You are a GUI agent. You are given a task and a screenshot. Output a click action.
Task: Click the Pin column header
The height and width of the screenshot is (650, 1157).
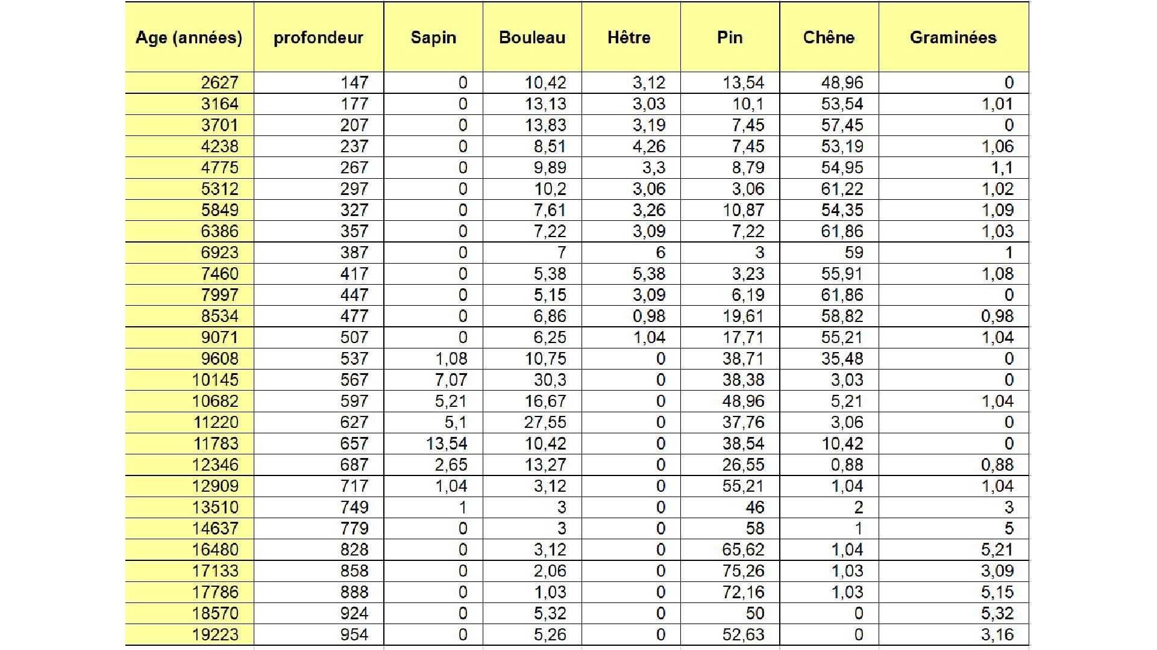(730, 37)
